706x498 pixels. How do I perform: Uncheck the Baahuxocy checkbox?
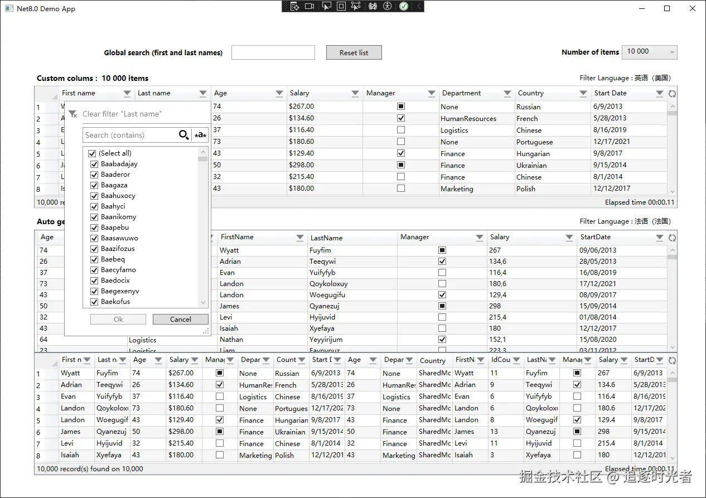point(94,196)
